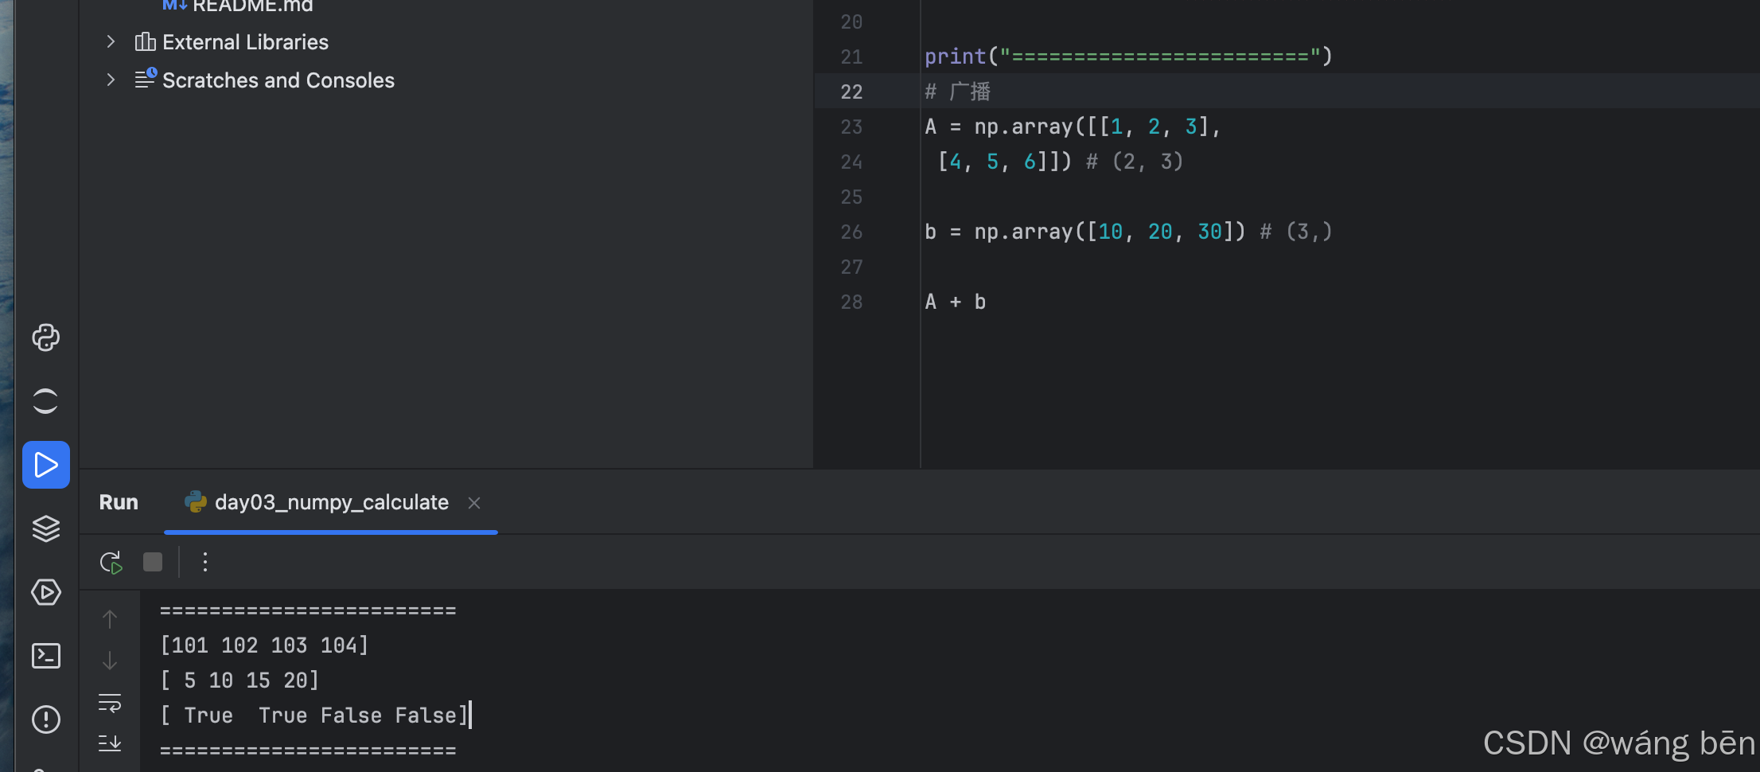1760x772 pixels.
Task: Click '[4, 5, 6]])' code line
Action: tap(1005, 162)
